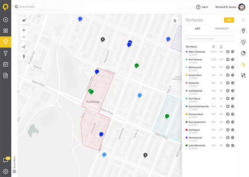The width and height of the screenshot is (249, 177).
Task: Open the lightbulb insights icon on right rail
Action: (x=243, y=42)
